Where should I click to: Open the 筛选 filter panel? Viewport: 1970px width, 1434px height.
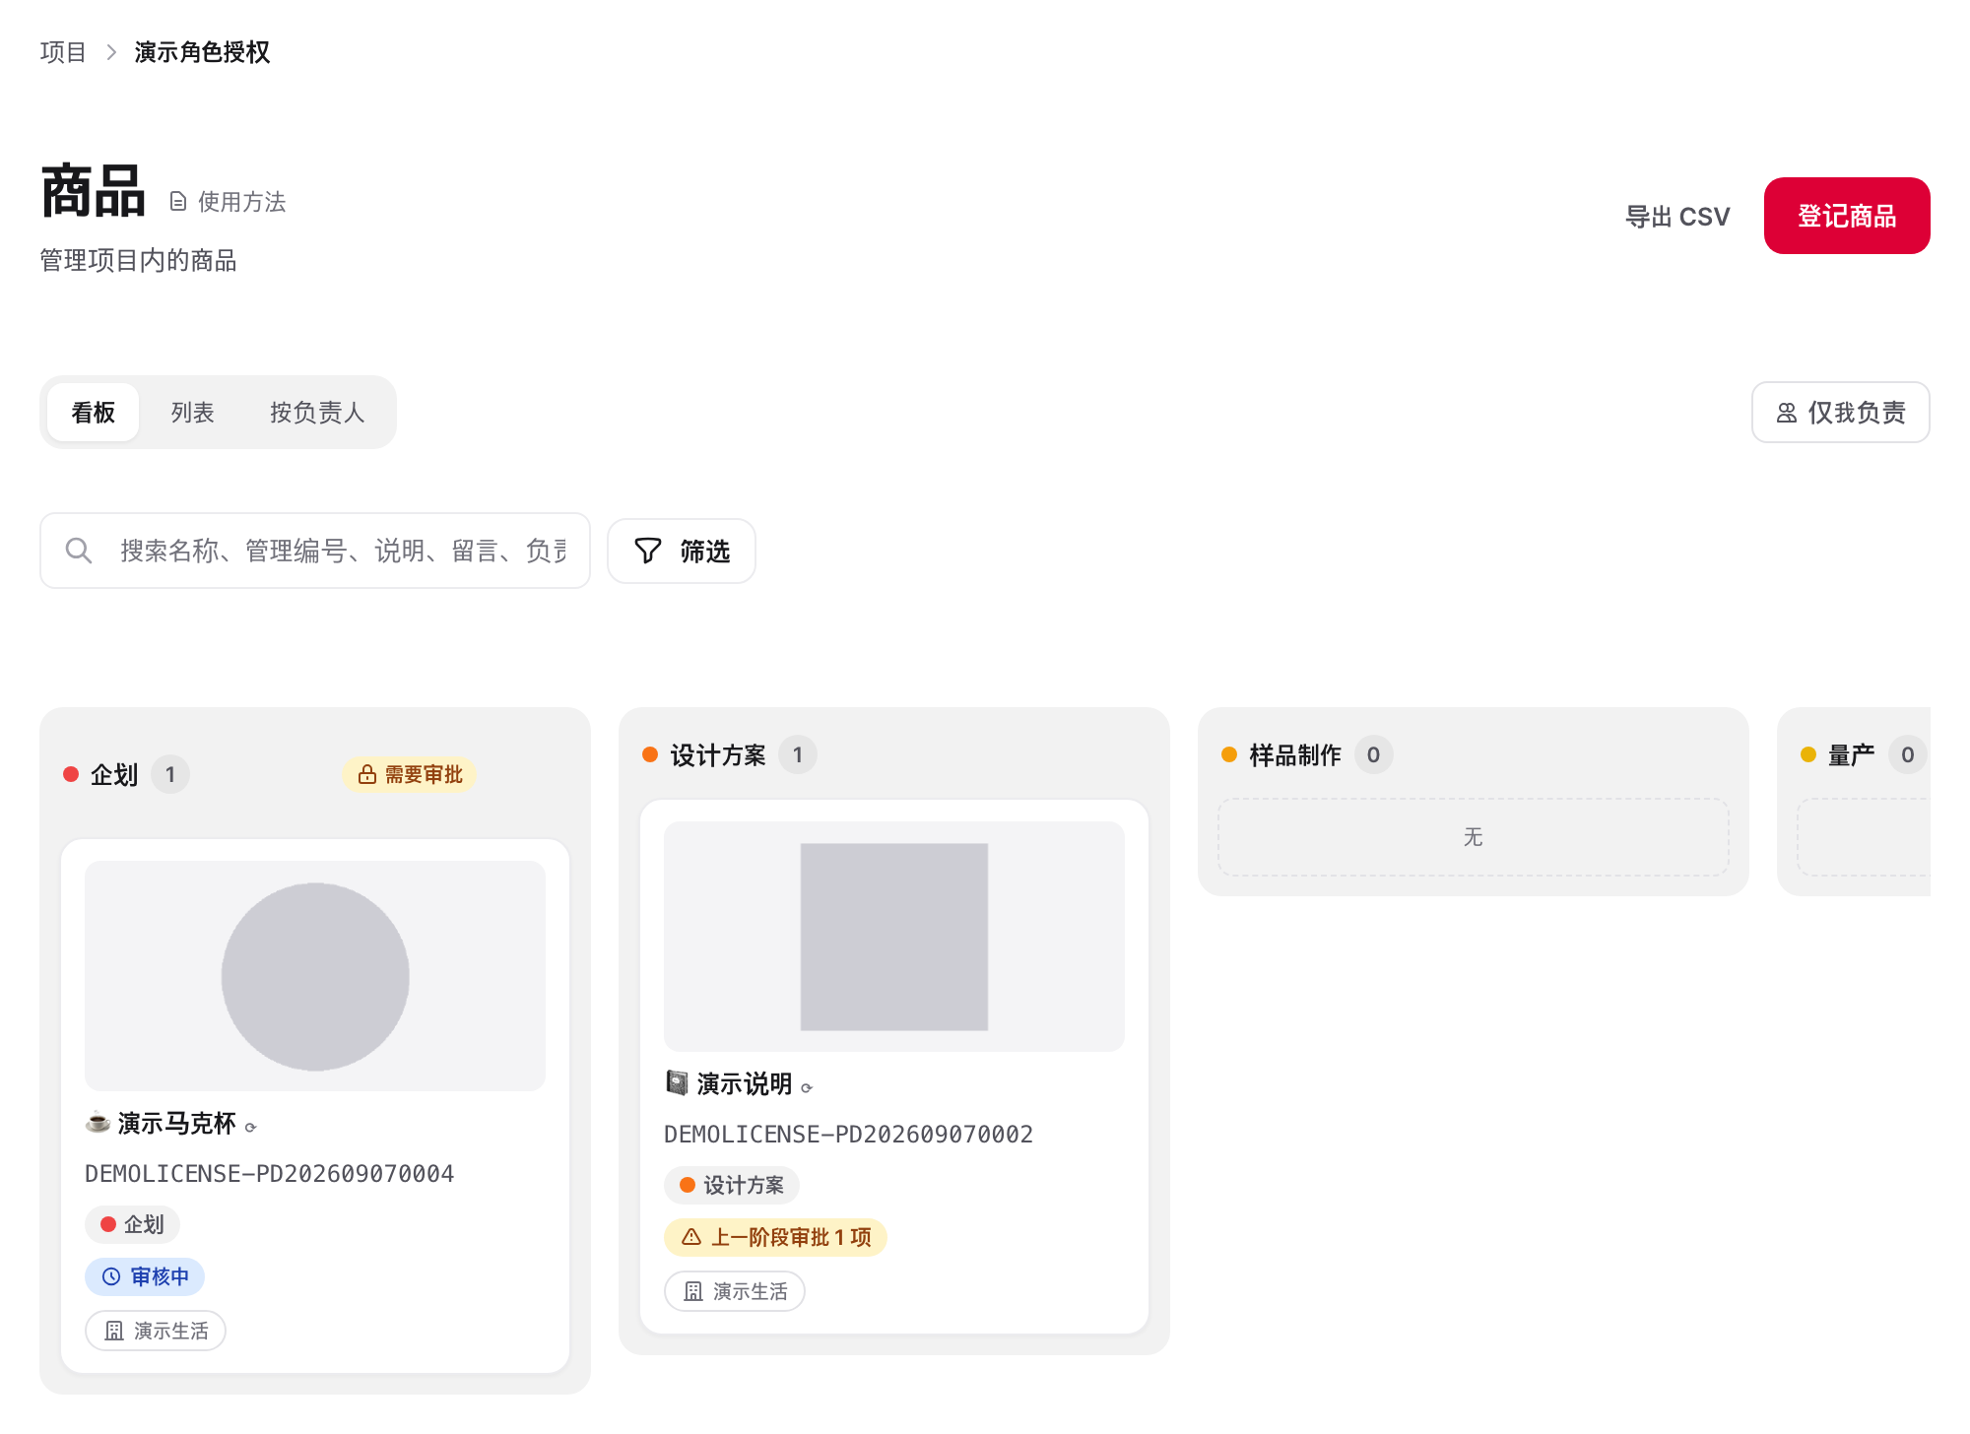tap(682, 551)
